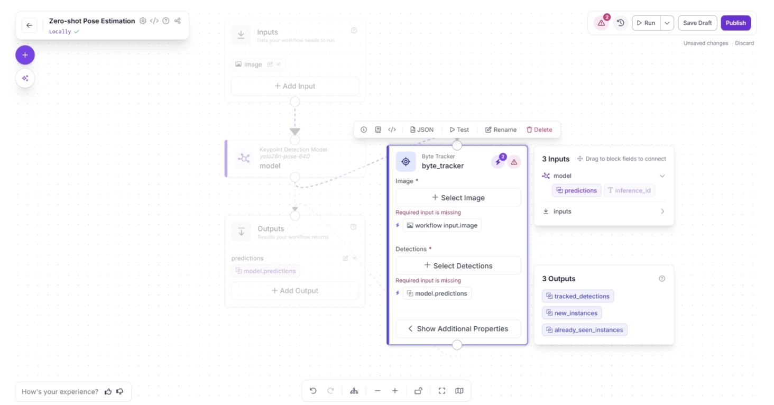Click the Select Image input field
This screenshot has height=405, width=774.
458,198
